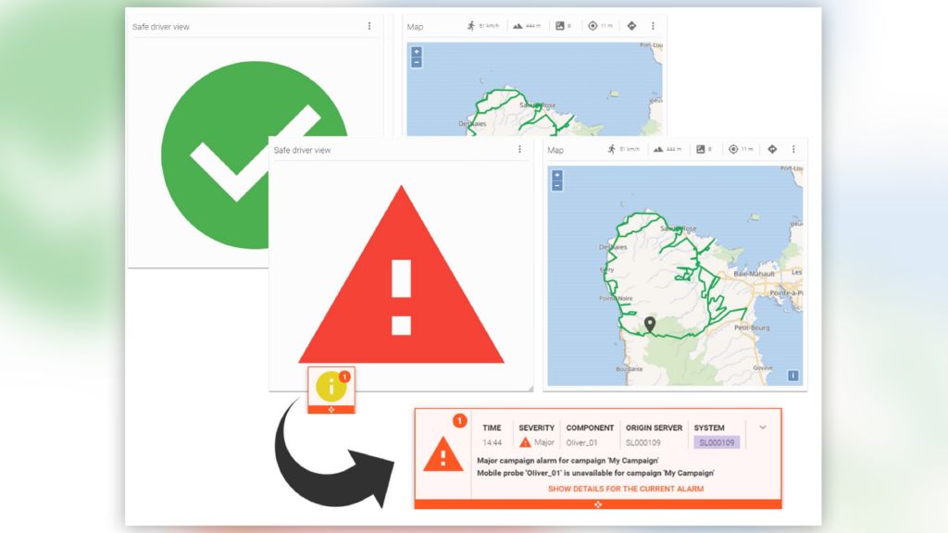The height and width of the screenshot is (533, 948).
Task: Click the Major severity triangle icon in the alarm row
Action: pos(525,441)
